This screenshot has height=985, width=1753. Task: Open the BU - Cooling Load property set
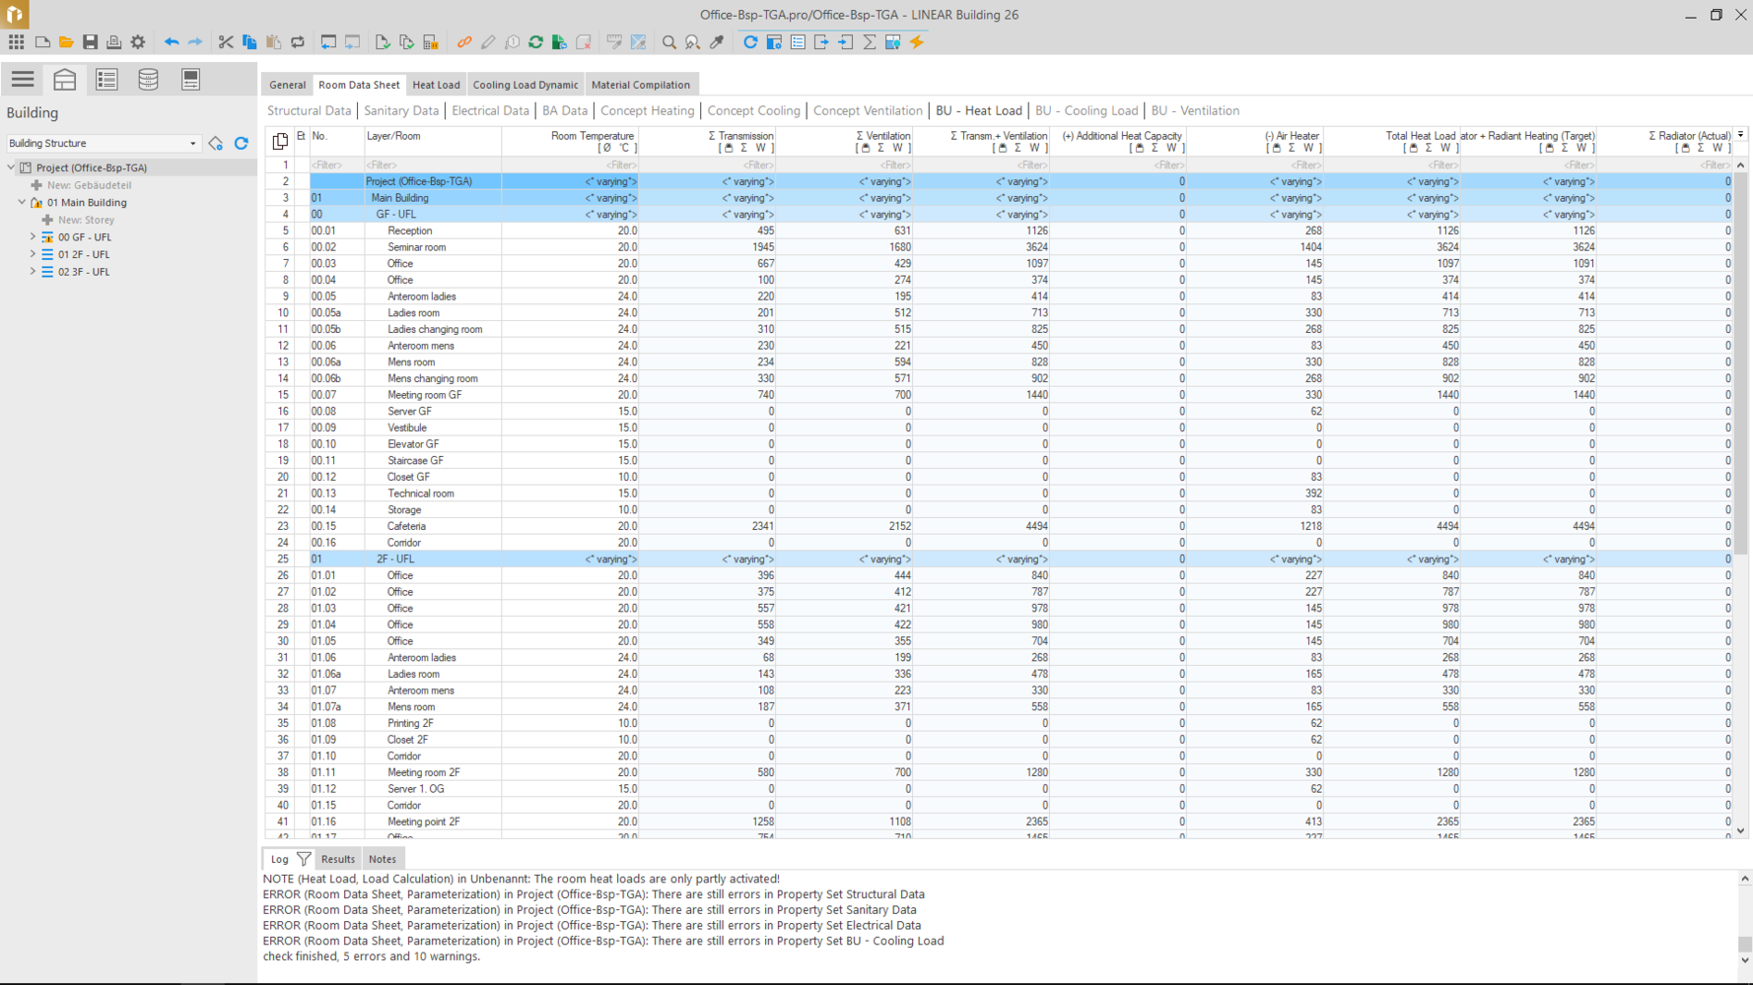pos(1086,110)
